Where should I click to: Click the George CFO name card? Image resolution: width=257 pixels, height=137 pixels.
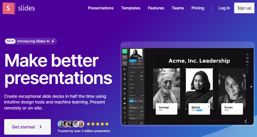(166, 109)
